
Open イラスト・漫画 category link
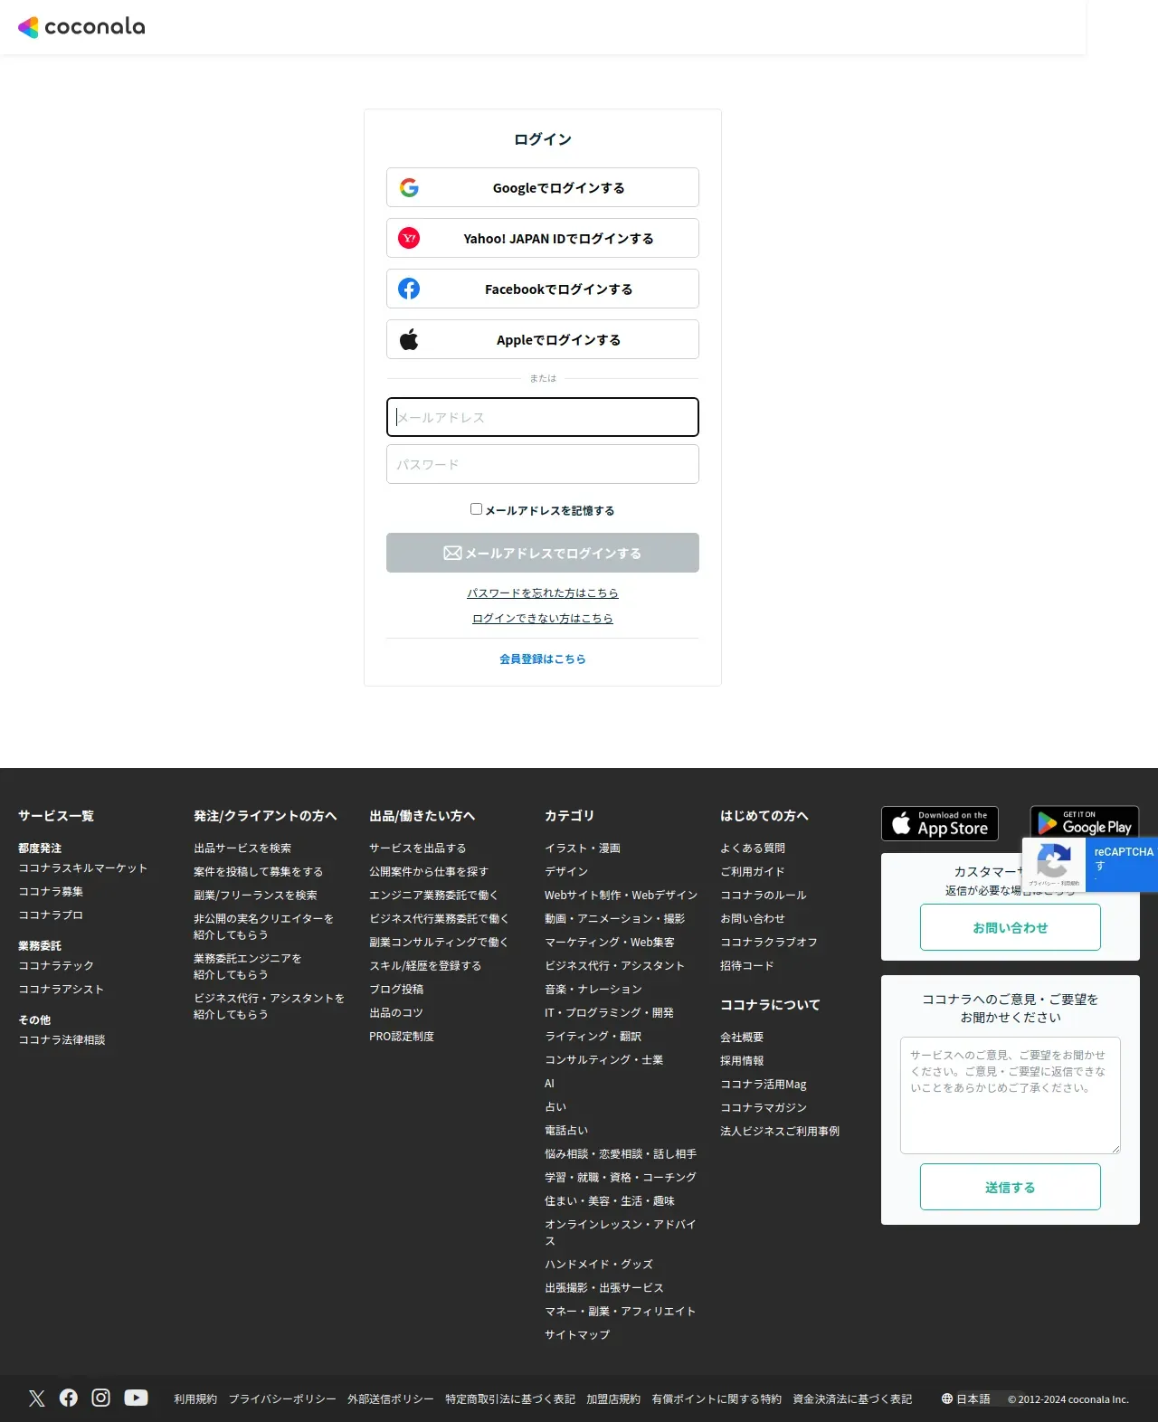[583, 848]
